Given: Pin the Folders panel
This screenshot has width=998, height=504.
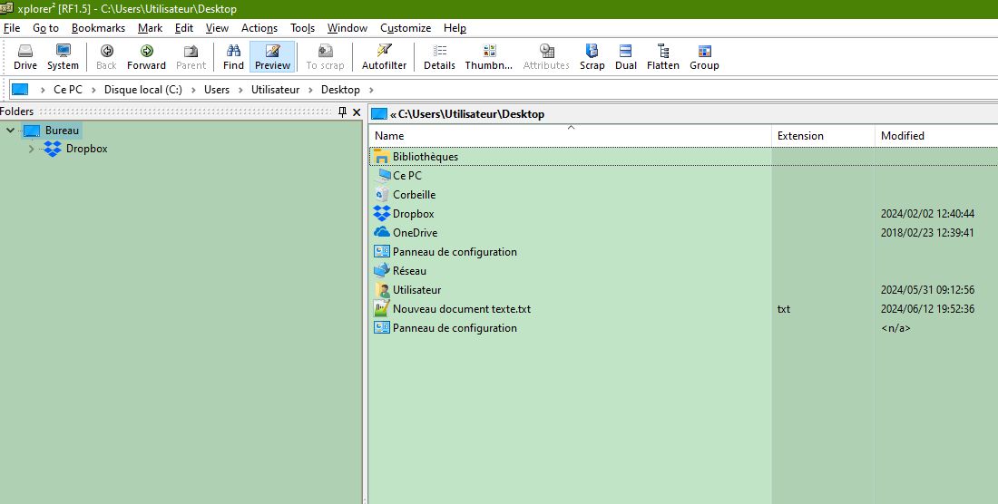Looking at the screenshot, I should tap(343, 111).
